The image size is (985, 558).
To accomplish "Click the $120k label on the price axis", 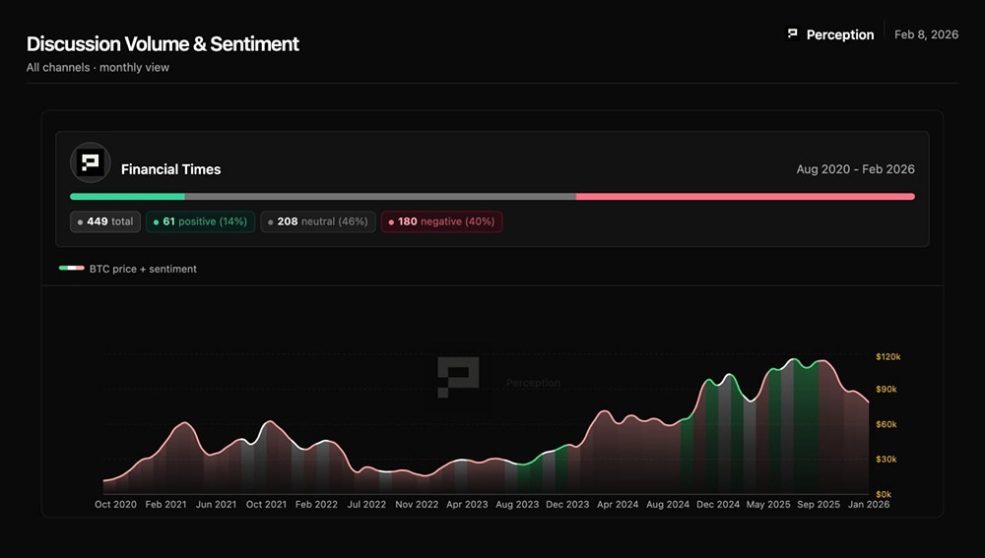I will coord(887,357).
